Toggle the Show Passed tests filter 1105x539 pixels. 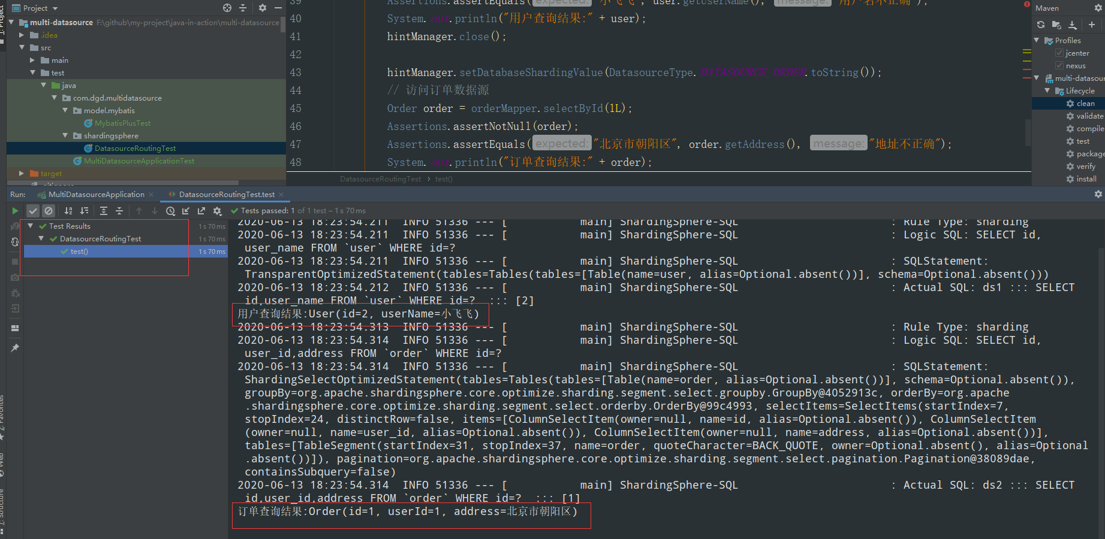tap(33, 210)
